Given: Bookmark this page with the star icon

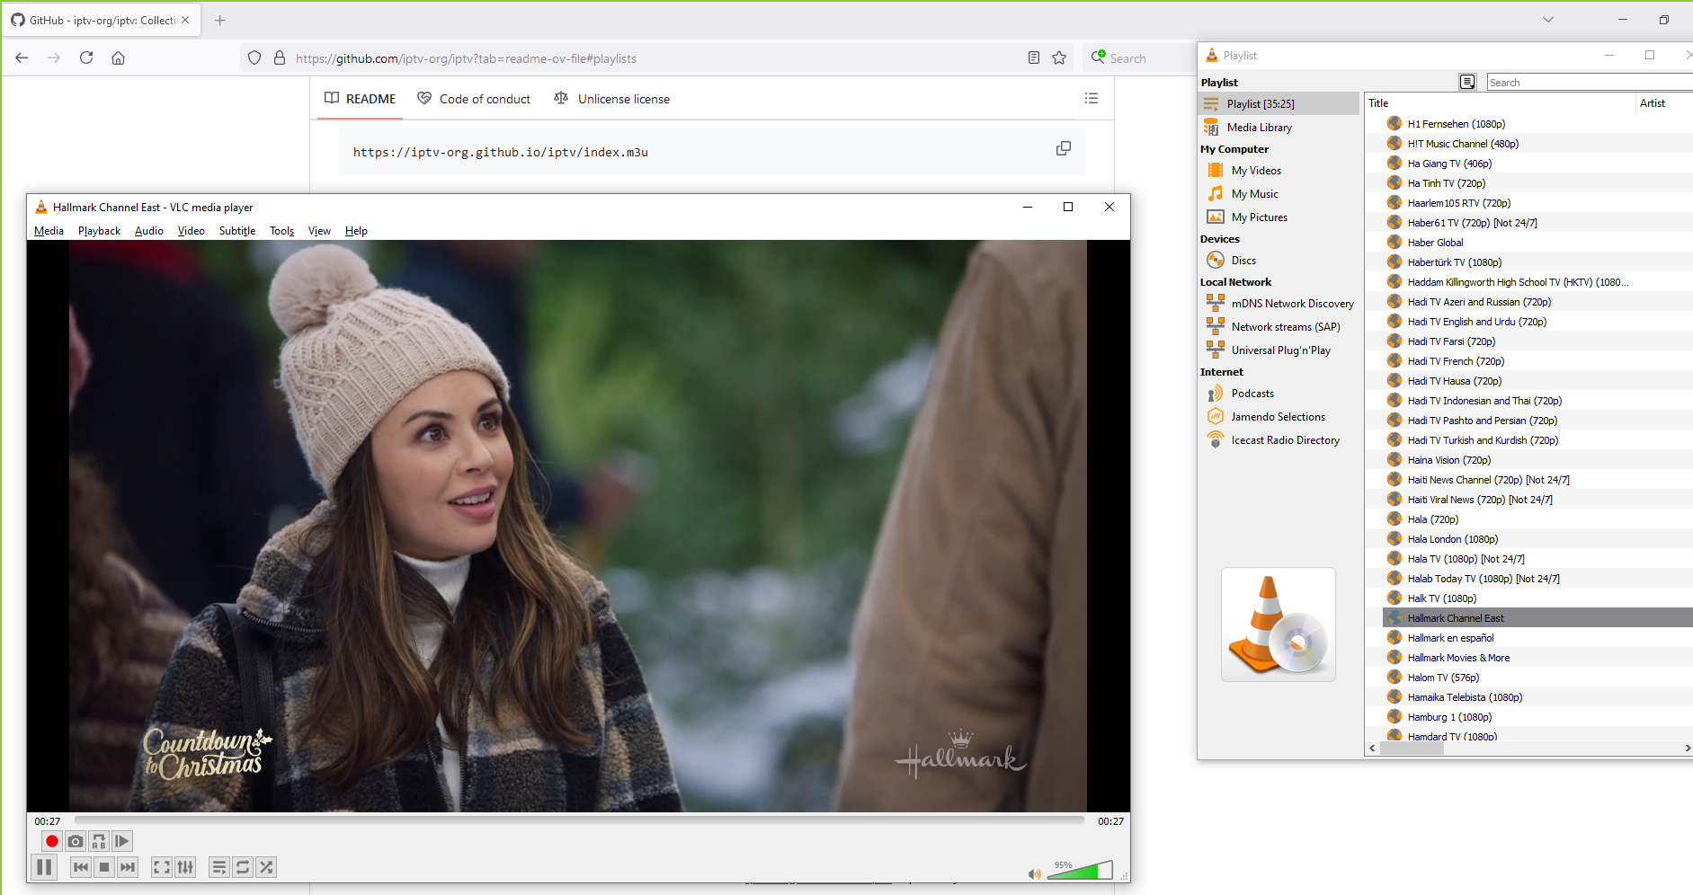Looking at the screenshot, I should pyautogui.click(x=1059, y=58).
